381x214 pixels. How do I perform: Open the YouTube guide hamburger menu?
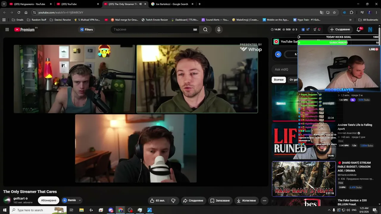coord(7,29)
